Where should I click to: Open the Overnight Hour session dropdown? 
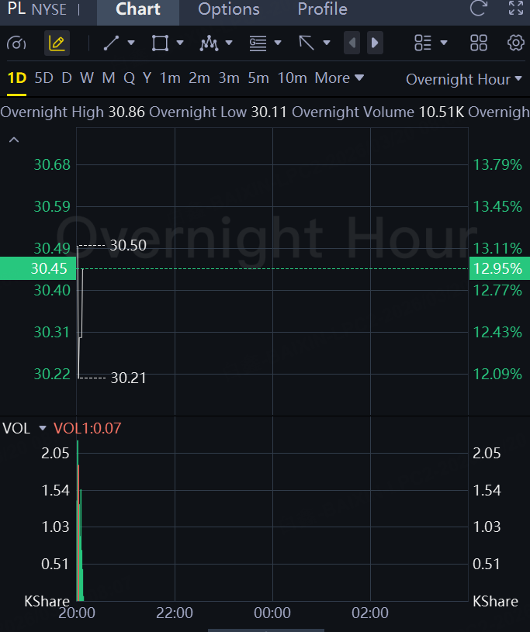458,79
